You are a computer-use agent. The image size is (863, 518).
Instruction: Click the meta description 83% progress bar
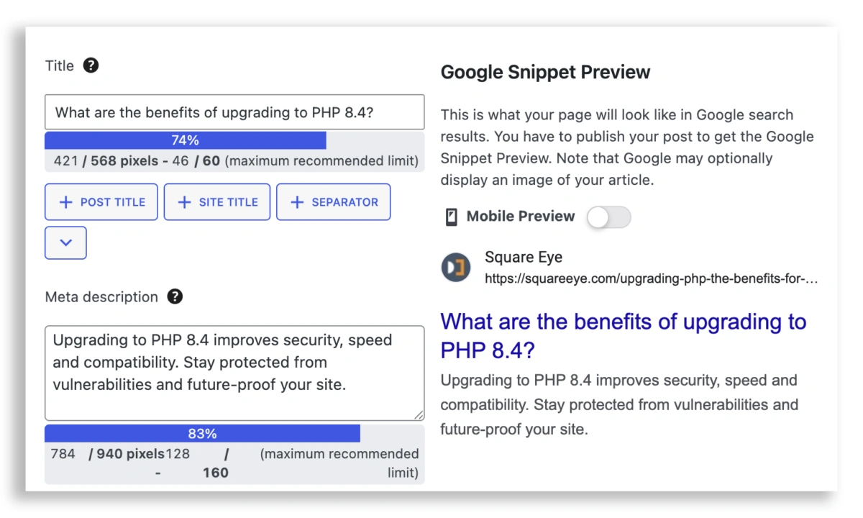coord(202,433)
